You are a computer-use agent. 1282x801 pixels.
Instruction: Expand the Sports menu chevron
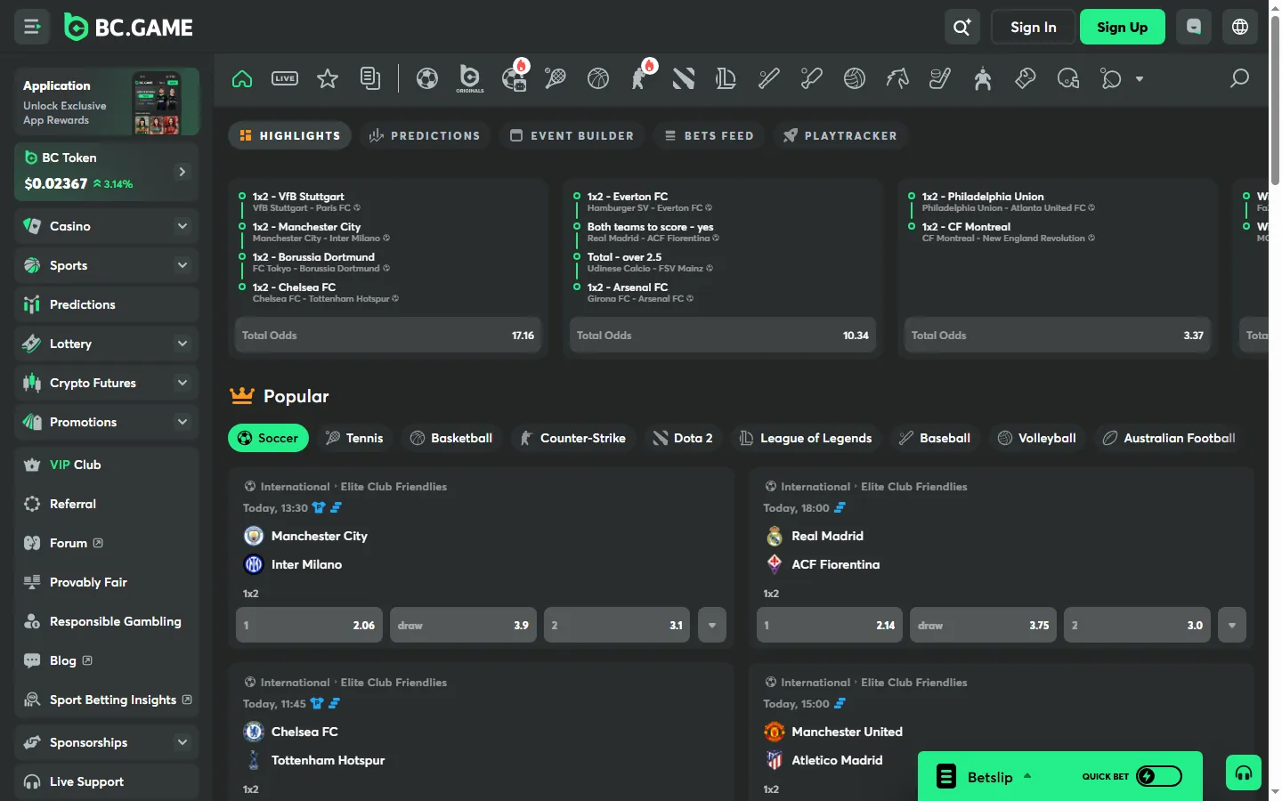coord(183,265)
